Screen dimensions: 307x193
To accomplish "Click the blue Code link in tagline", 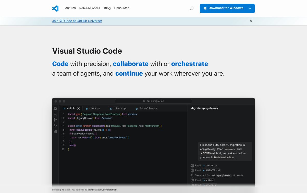I will click(x=60, y=64).
